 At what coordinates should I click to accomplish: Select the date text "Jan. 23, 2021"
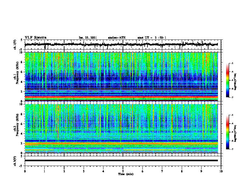click(x=88, y=38)
